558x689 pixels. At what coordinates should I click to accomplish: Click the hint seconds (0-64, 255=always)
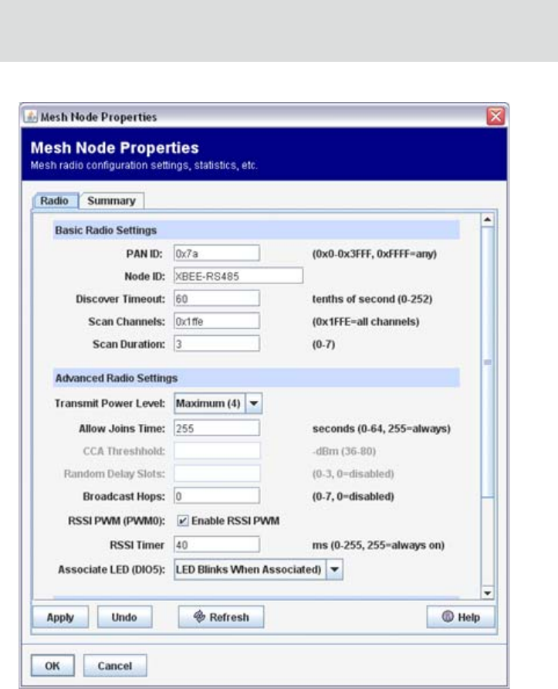point(381,429)
